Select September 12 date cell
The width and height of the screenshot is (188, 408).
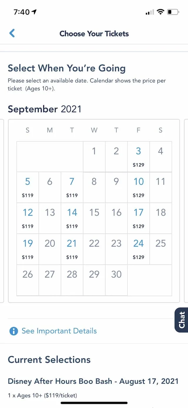click(x=28, y=219)
